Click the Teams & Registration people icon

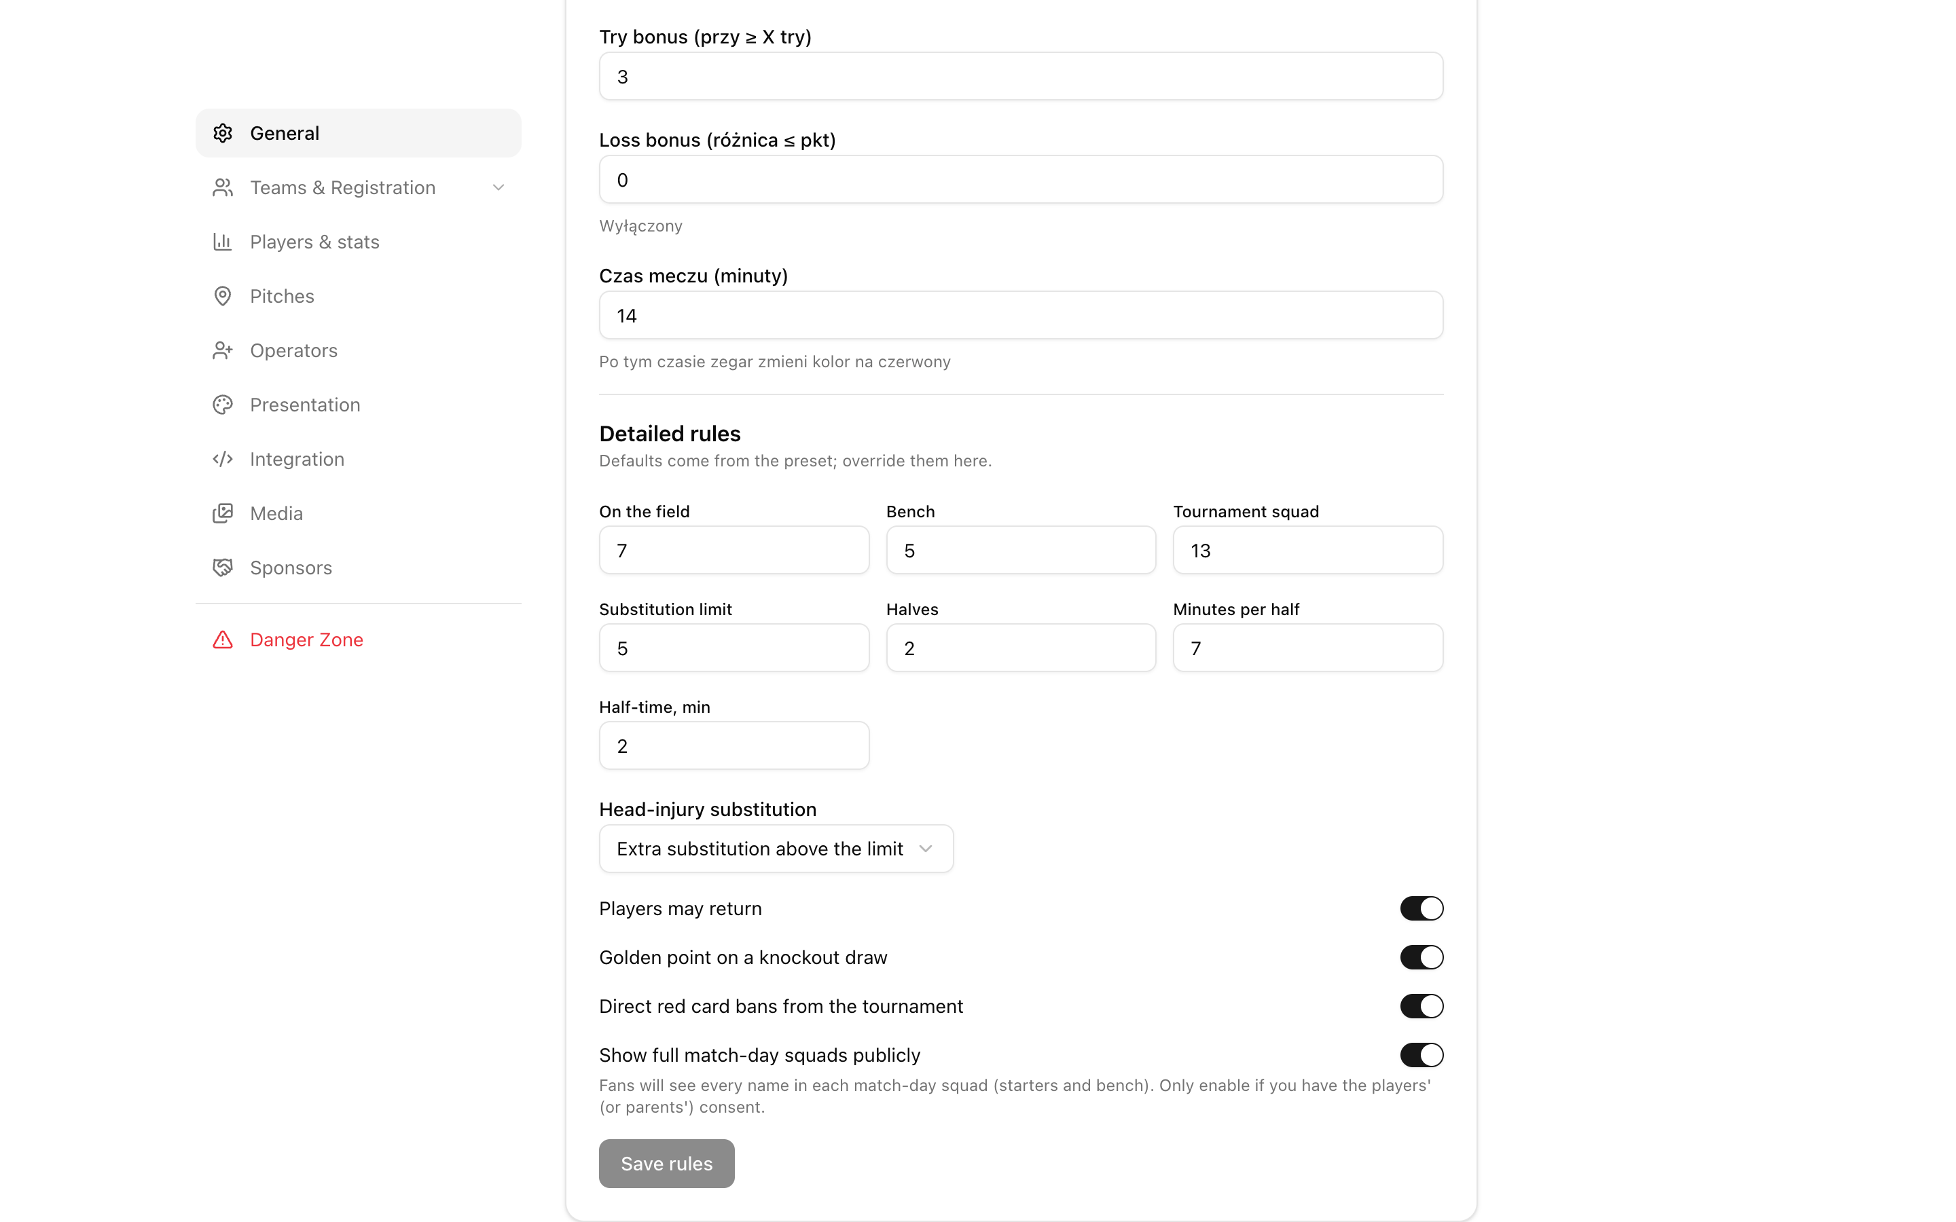pyautogui.click(x=222, y=187)
